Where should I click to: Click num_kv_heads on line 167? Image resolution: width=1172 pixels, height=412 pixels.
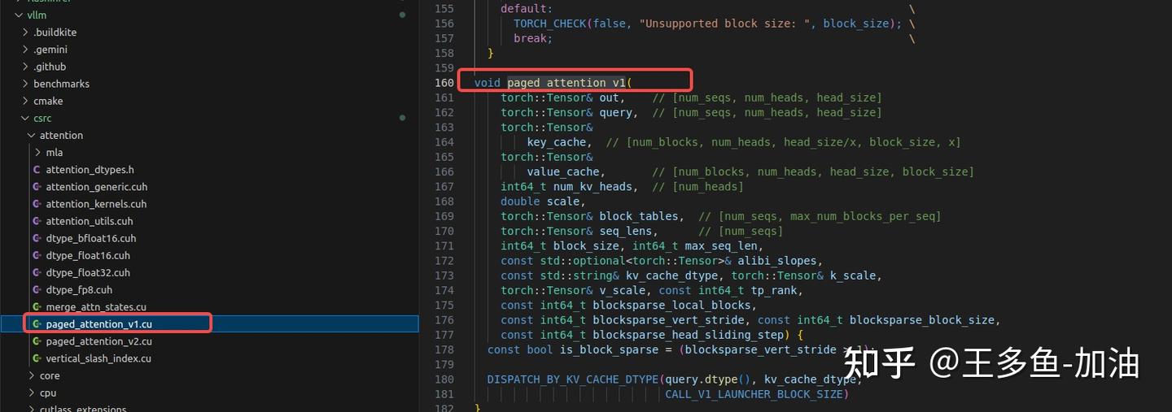pos(593,187)
